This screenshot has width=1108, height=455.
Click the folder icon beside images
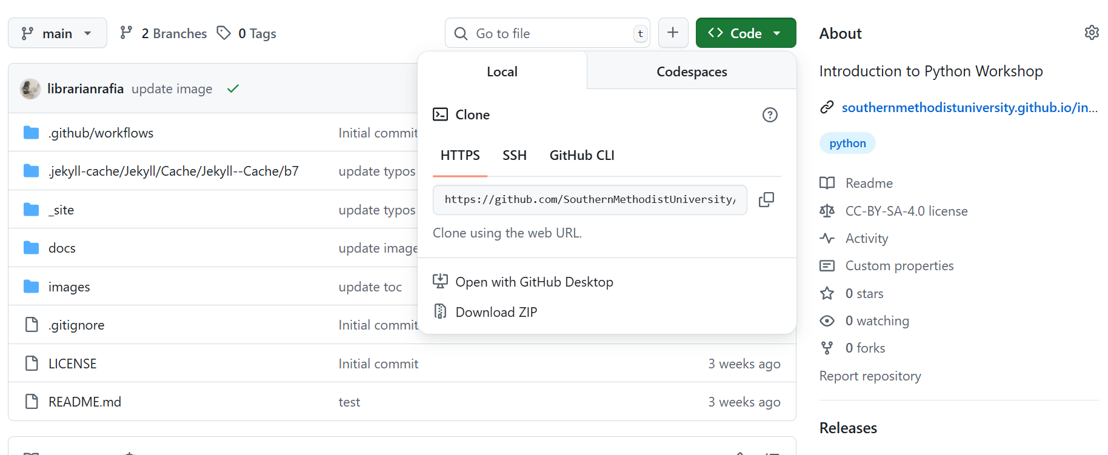coord(32,286)
